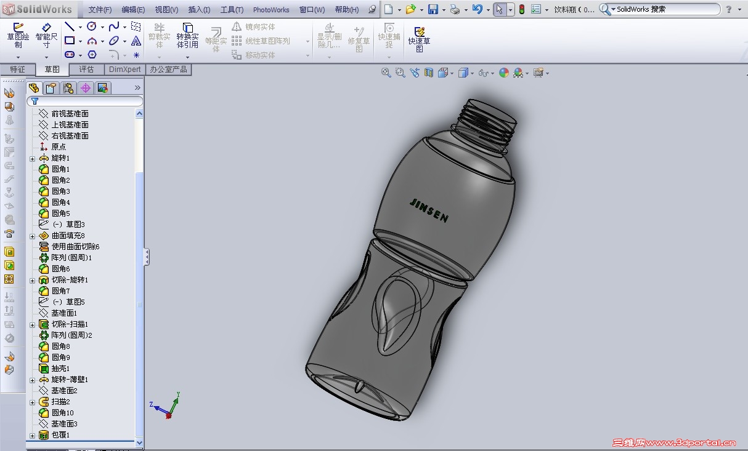Expand the 包覆1 feature node
Viewport: 748px width, 451px height.
(x=32, y=436)
